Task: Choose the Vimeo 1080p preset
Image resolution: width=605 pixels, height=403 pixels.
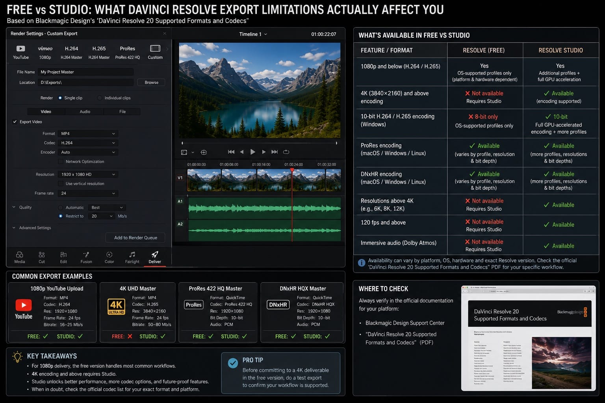Action: [x=45, y=52]
